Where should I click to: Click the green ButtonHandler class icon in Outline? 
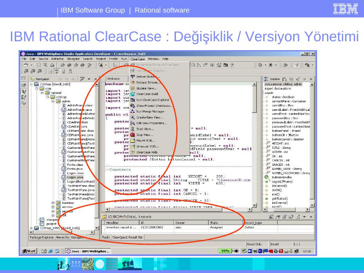coord(267,177)
